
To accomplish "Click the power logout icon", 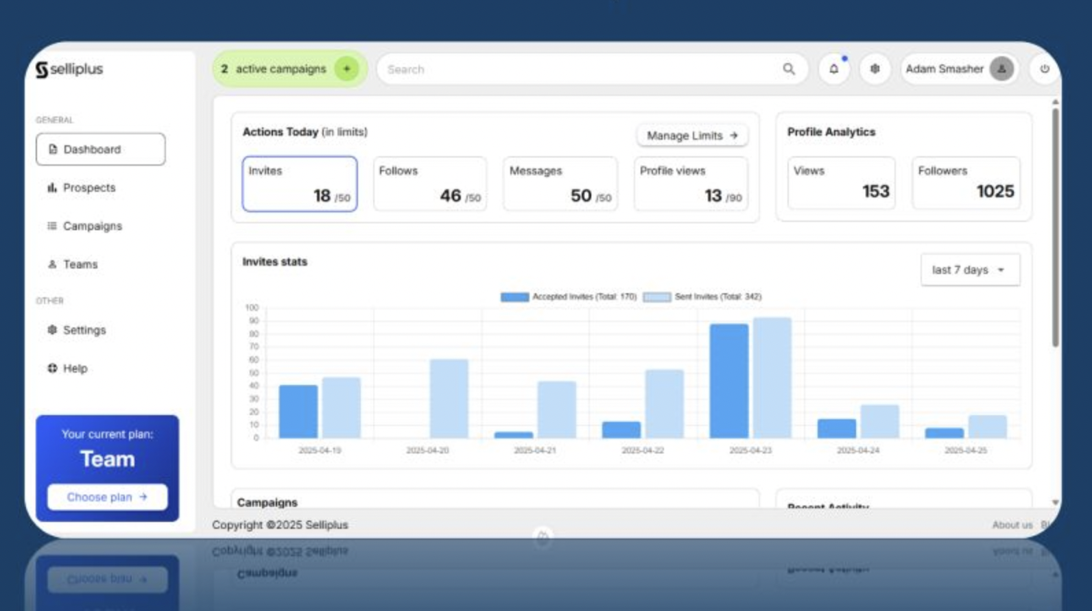I will click(x=1044, y=69).
